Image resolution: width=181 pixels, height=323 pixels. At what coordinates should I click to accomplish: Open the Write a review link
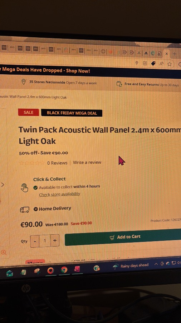pyautogui.click(x=87, y=162)
